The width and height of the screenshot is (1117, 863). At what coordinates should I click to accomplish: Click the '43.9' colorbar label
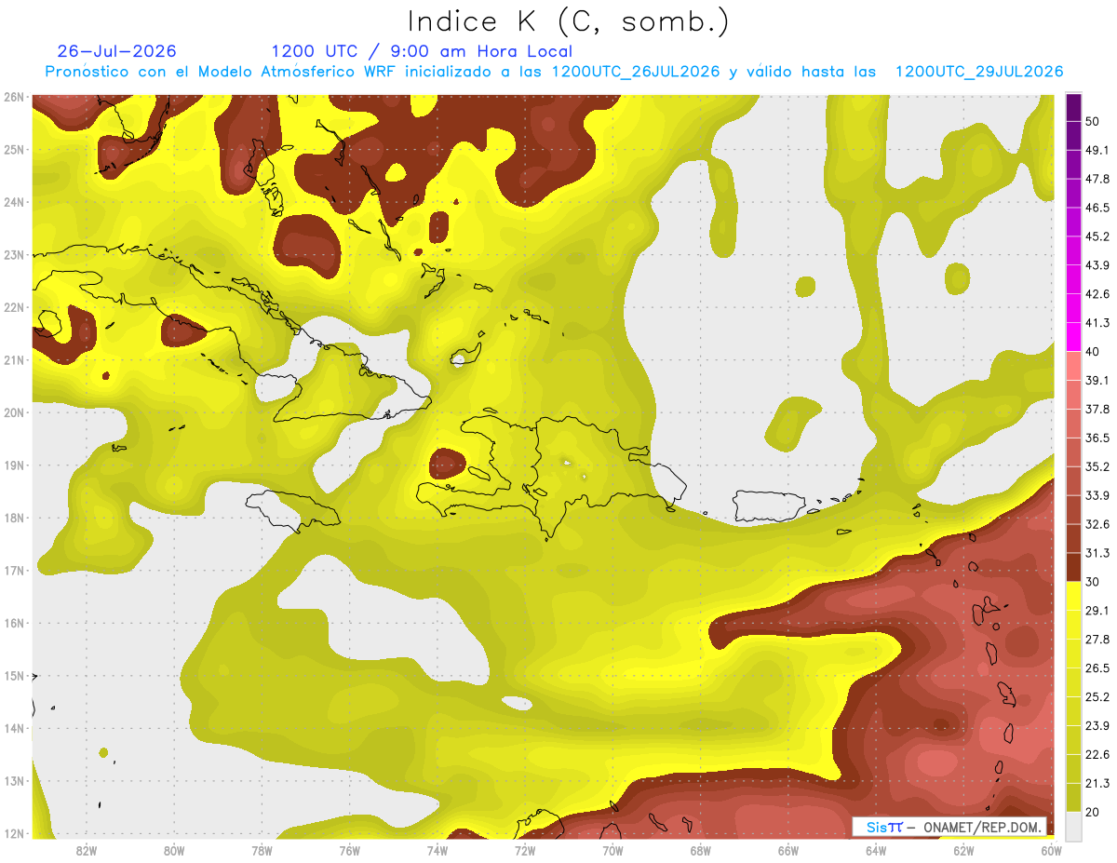pos(1097,265)
